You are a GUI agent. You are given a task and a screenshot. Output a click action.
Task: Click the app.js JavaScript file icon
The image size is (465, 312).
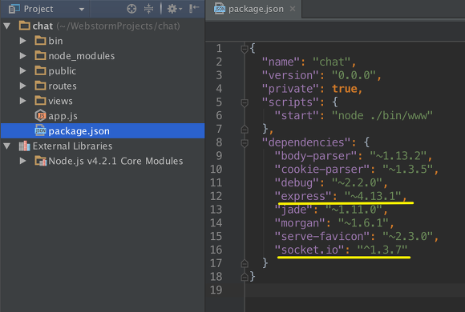(x=40, y=115)
